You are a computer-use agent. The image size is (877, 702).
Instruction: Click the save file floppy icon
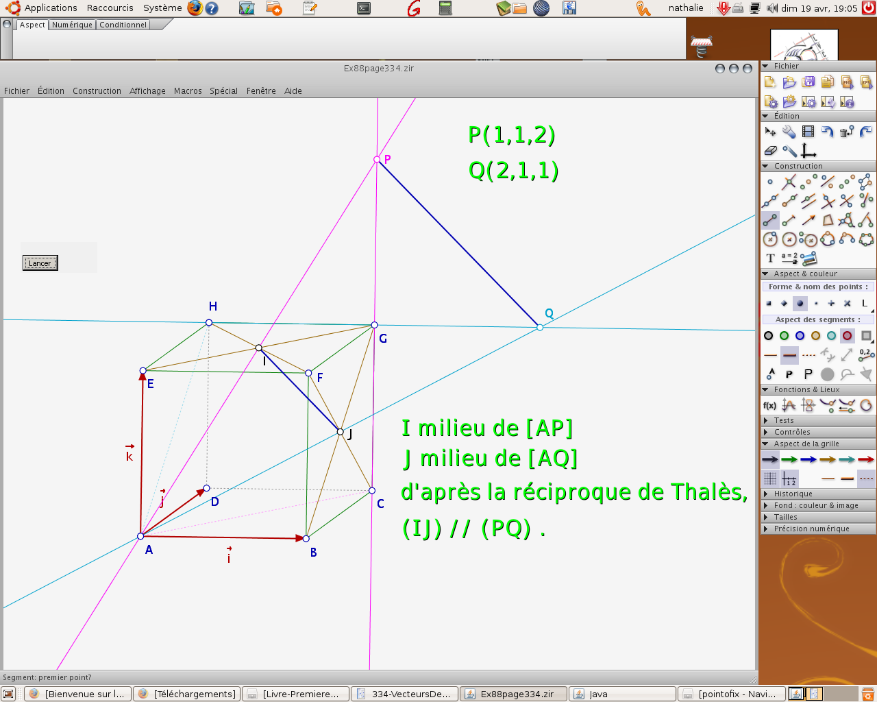(x=808, y=82)
